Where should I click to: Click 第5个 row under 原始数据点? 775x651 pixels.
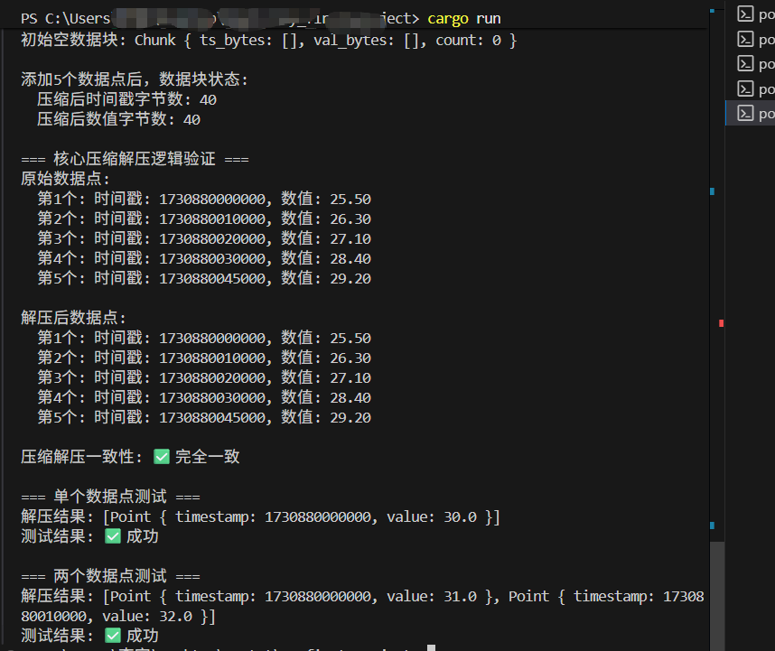pos(204,279)
